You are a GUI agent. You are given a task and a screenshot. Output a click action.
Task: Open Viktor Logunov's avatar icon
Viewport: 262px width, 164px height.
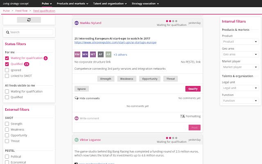tap(77, 140)
